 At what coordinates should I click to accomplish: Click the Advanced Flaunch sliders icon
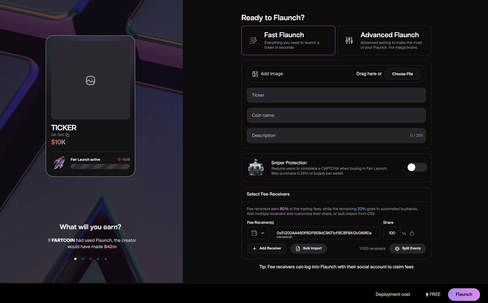(x=349, y=40)
